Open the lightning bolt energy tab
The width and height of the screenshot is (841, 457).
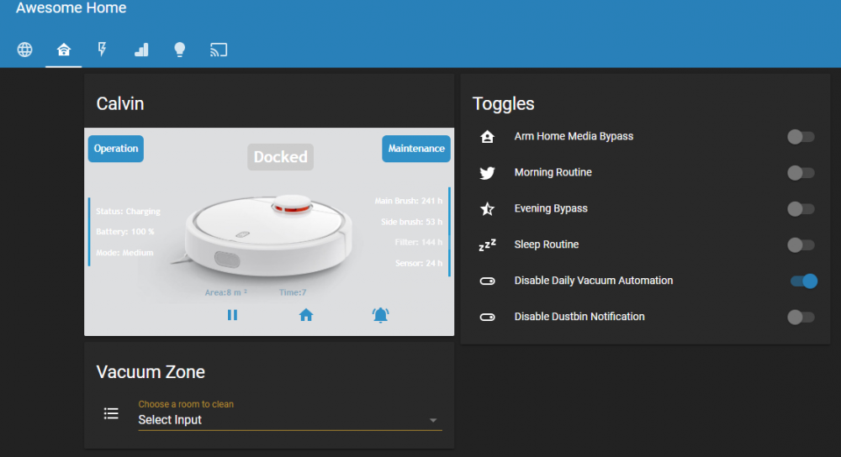click(102, 50)
